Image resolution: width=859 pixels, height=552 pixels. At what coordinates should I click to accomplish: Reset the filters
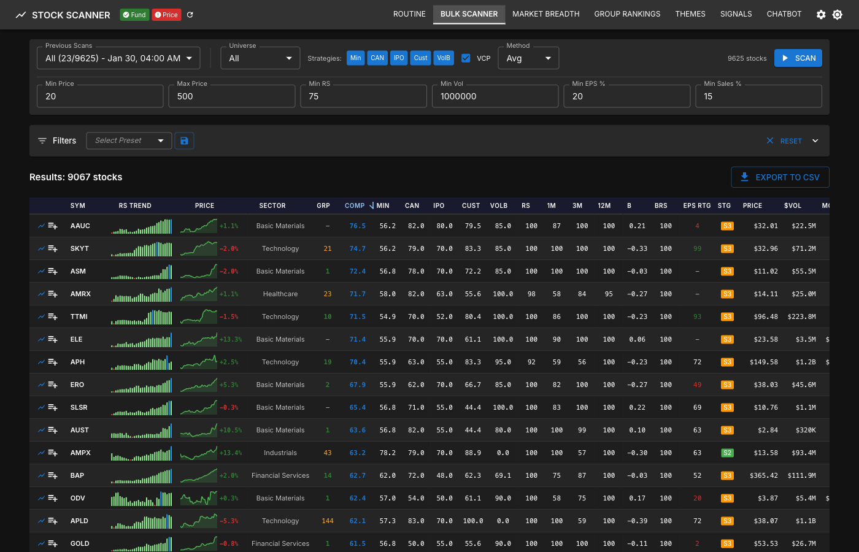click(785, 141)
